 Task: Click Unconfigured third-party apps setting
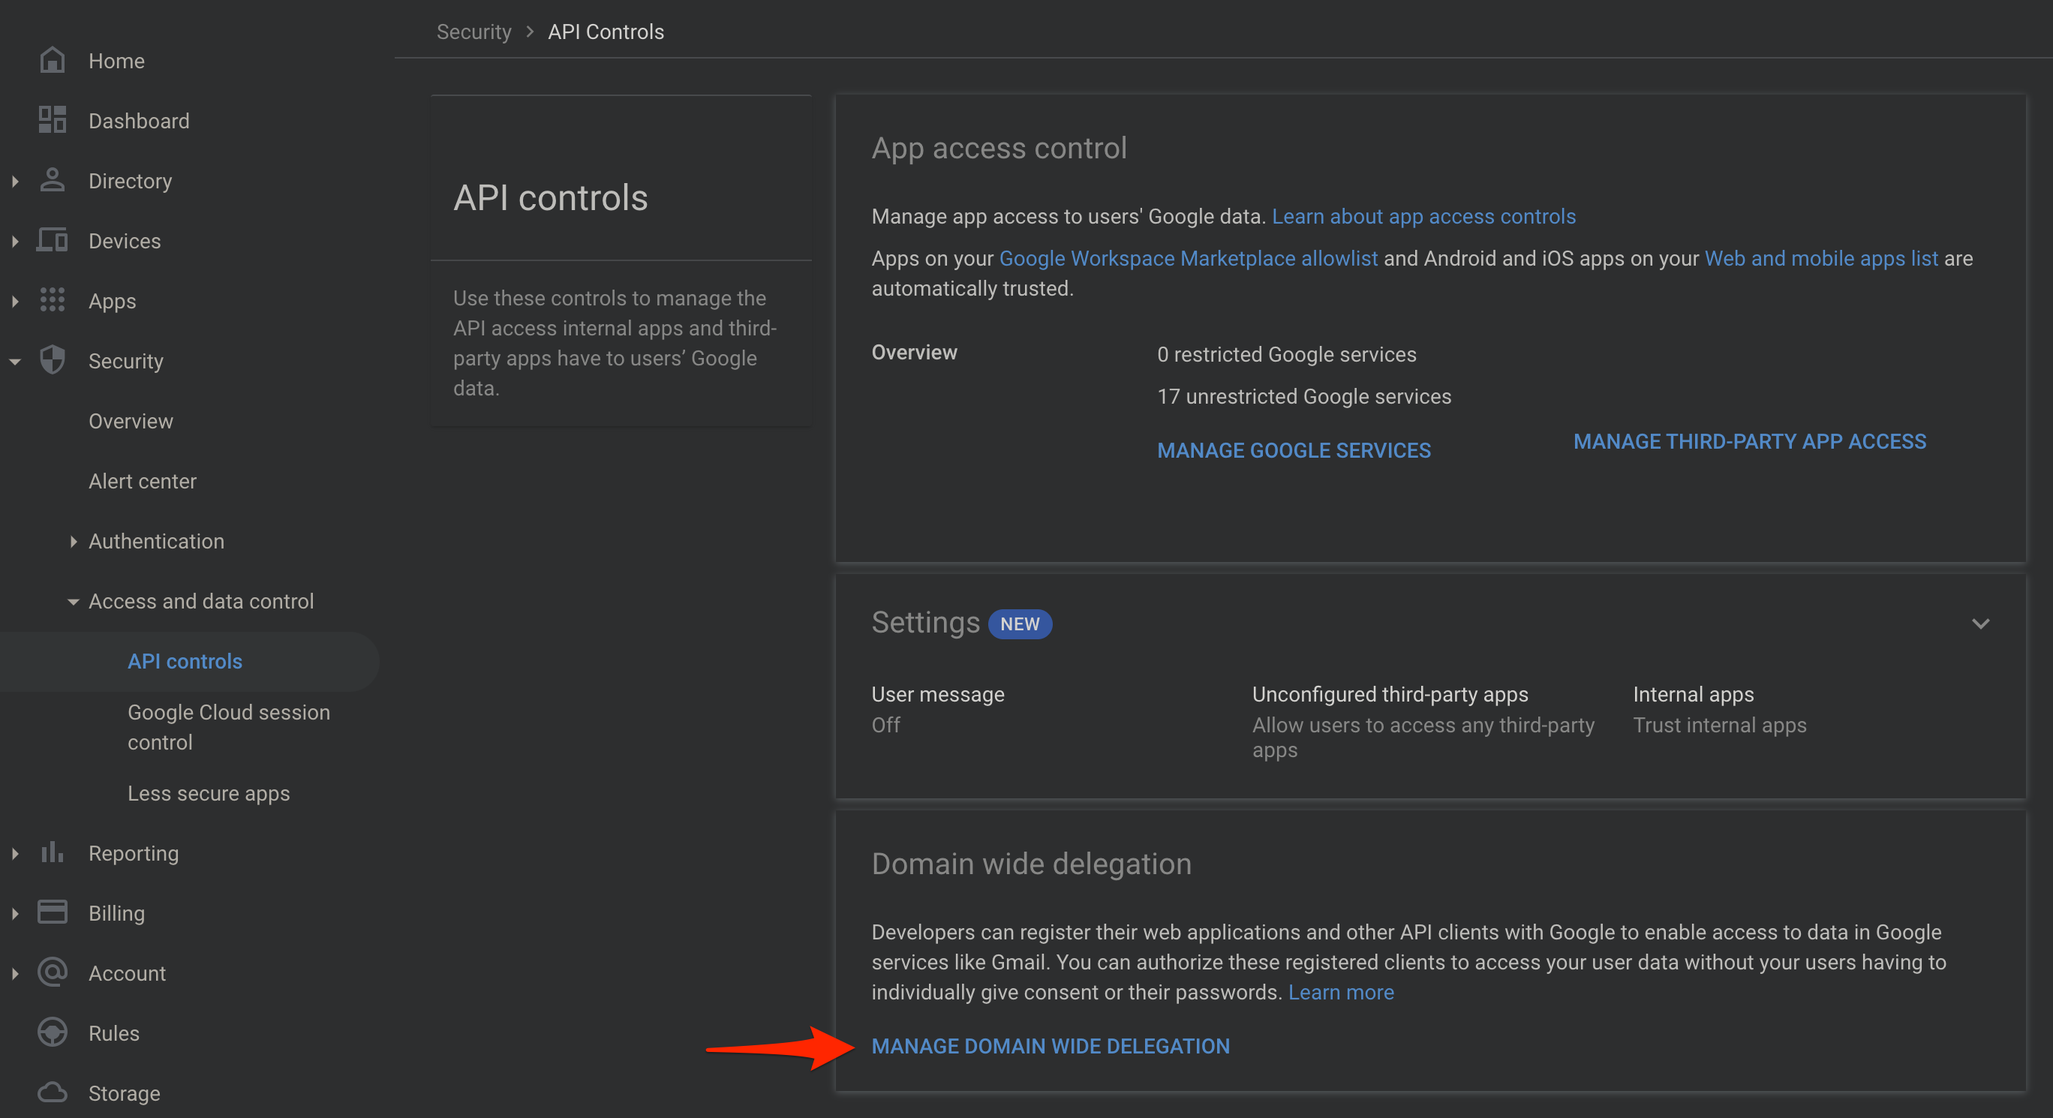point(1423,722)
